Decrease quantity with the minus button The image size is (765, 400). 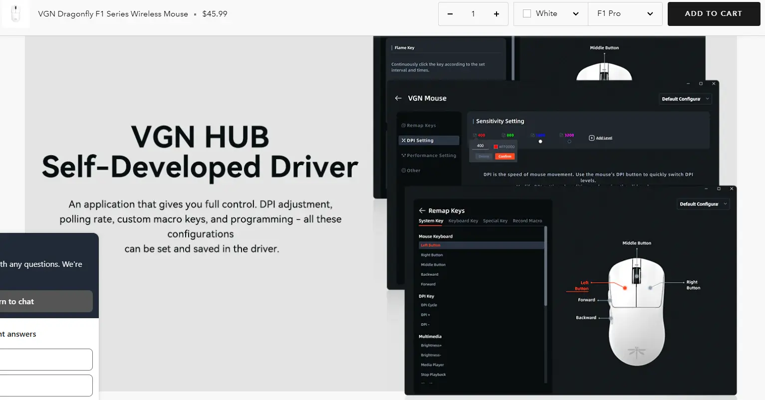point(450,14)
